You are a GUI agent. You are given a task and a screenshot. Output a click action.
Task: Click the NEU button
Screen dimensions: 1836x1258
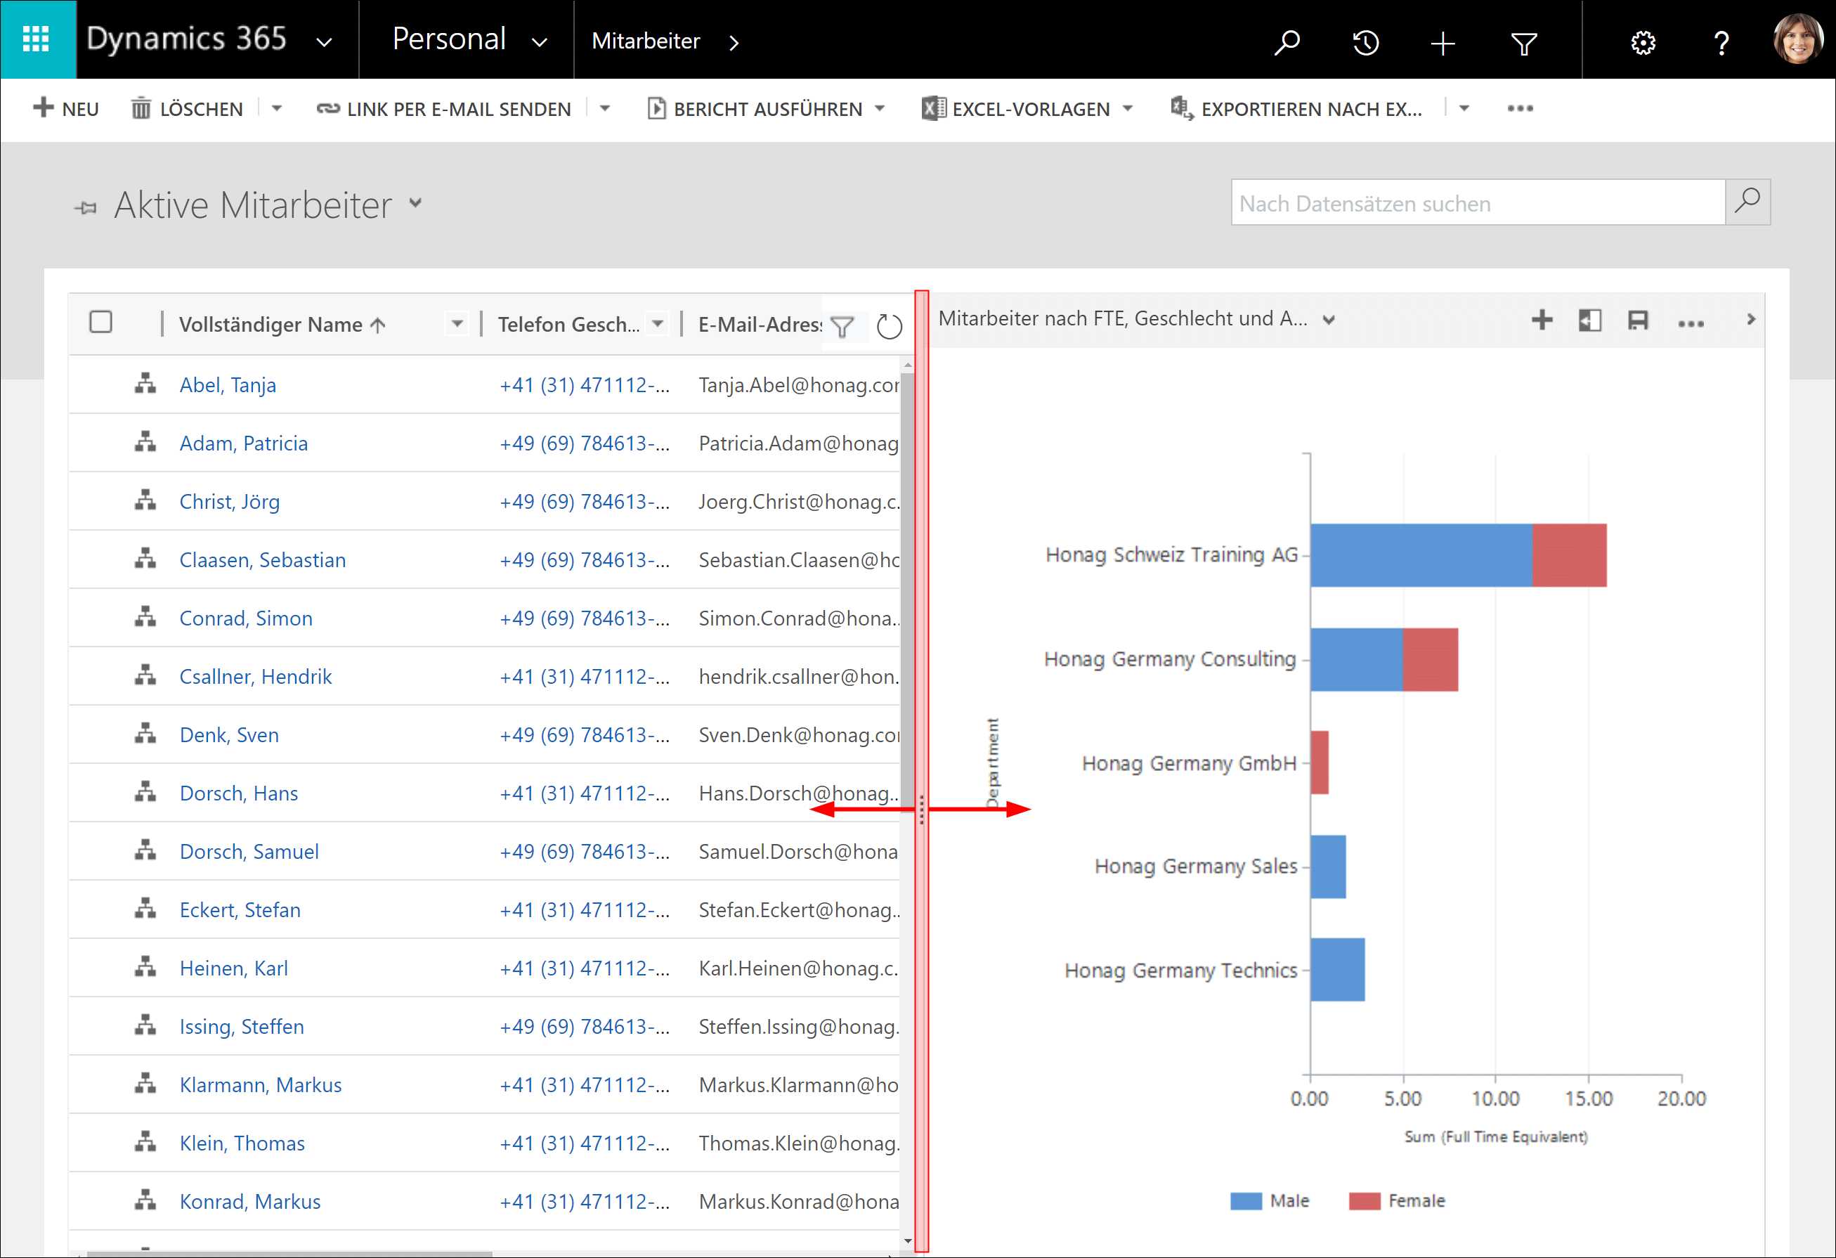coord(66,108)
